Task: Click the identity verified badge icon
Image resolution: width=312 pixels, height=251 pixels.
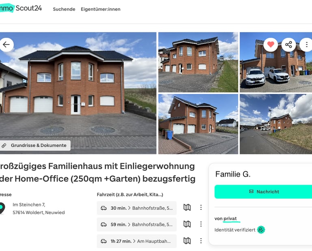Action: tap(261, 230)
